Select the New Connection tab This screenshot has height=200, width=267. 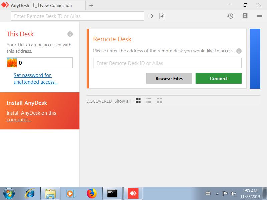pos(59,5)
